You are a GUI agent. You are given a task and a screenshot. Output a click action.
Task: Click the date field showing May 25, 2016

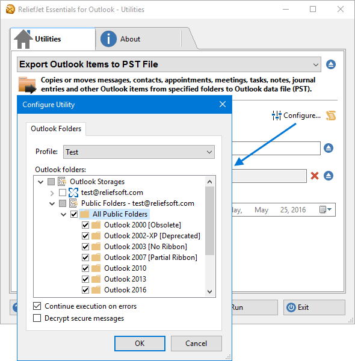(283, 209)
